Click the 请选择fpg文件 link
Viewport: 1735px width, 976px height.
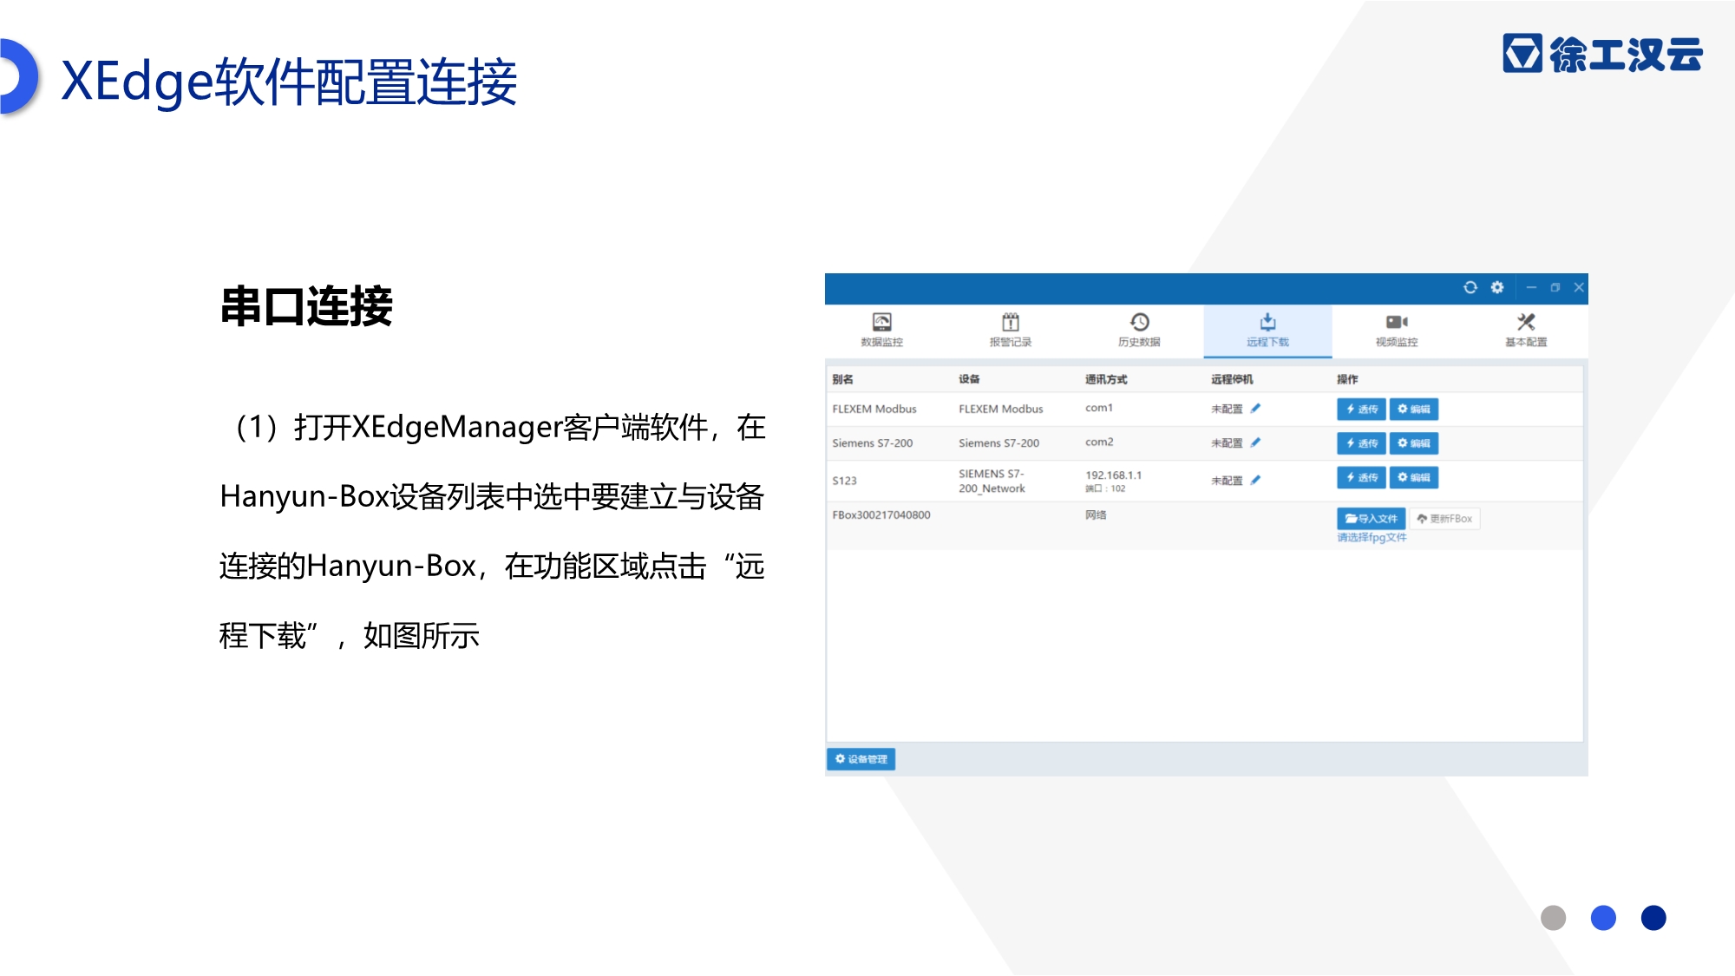[1372, 538]
